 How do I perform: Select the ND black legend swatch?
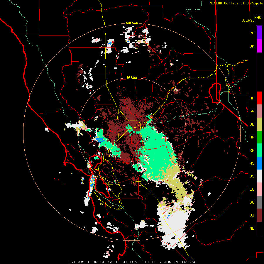click(259, 228)
